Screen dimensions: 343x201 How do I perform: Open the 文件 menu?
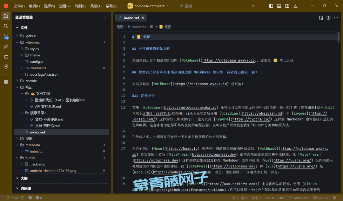(19, 6)
